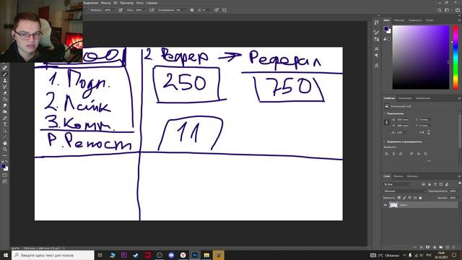Select the Brush tool in the toolbar
Screen dimensions: 462x260
point(5,74)
